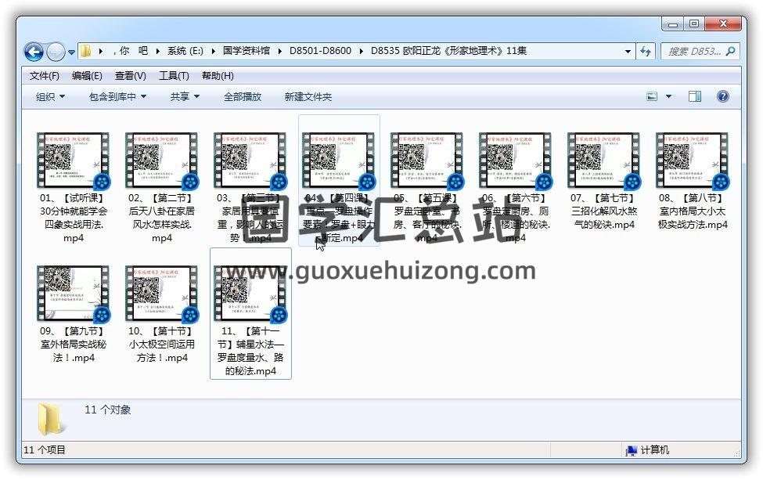The width and height of the screenshot is (763, 480).
Task: Click the search box for D853
Action: coord(694,51)
